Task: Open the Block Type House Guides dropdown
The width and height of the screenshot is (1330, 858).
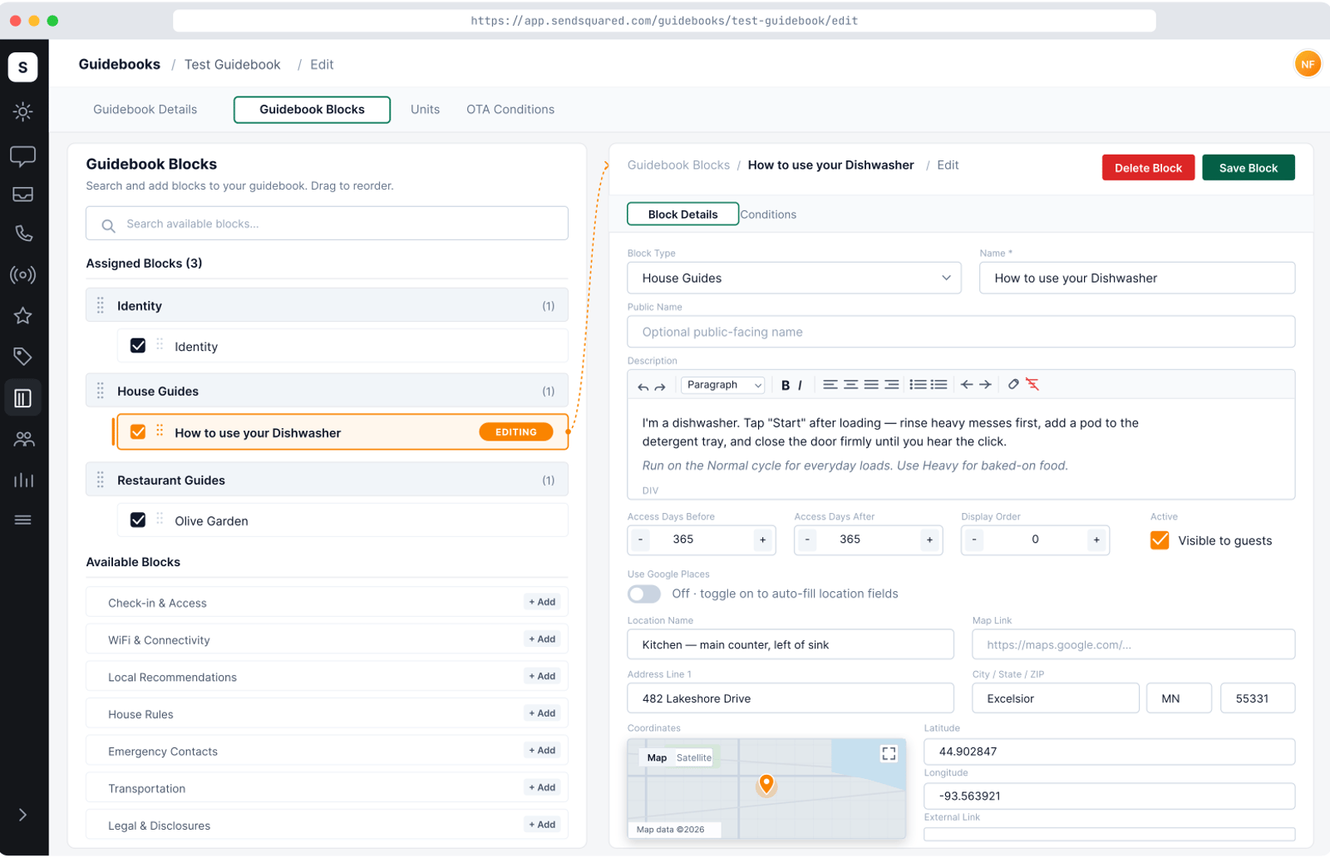Action: pyautogui.click(x=794, y=279)
